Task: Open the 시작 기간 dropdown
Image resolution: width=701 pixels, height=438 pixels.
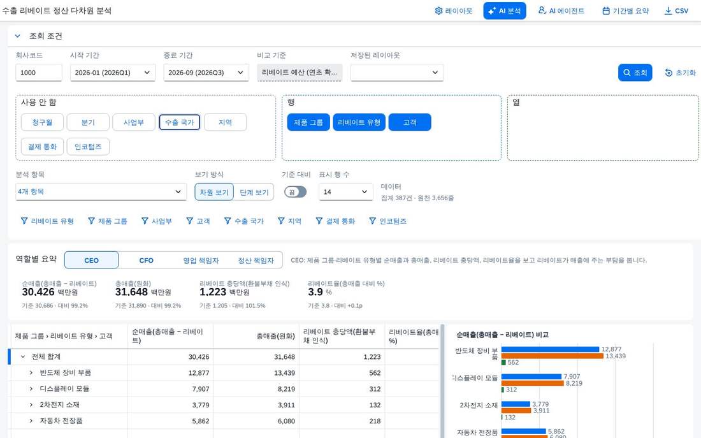Action: click(x=113, y=73)
